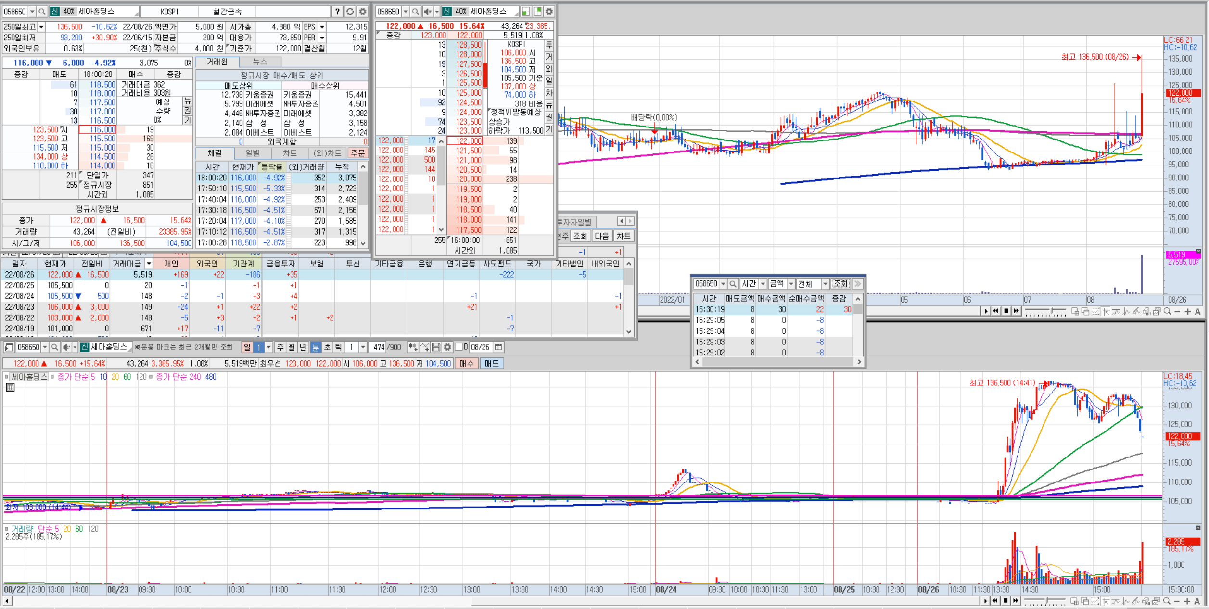Click search magnifier in order book panel
Viewport: 1209px width, 609px height.
tap(415, 12)
